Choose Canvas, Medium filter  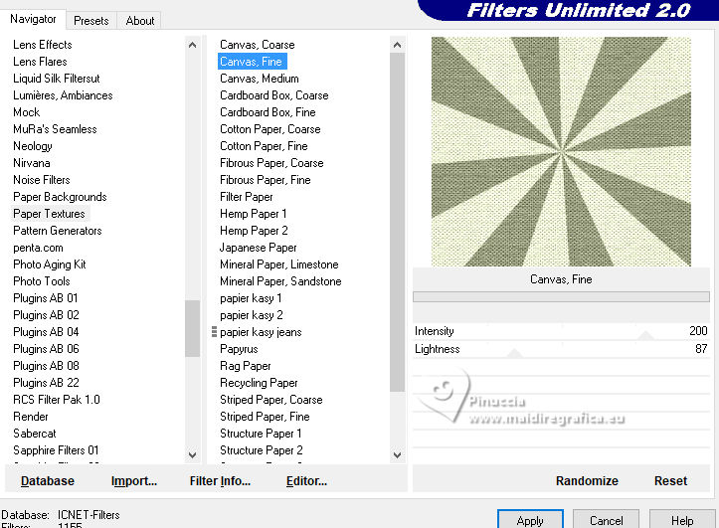click(x=260, y=79)
